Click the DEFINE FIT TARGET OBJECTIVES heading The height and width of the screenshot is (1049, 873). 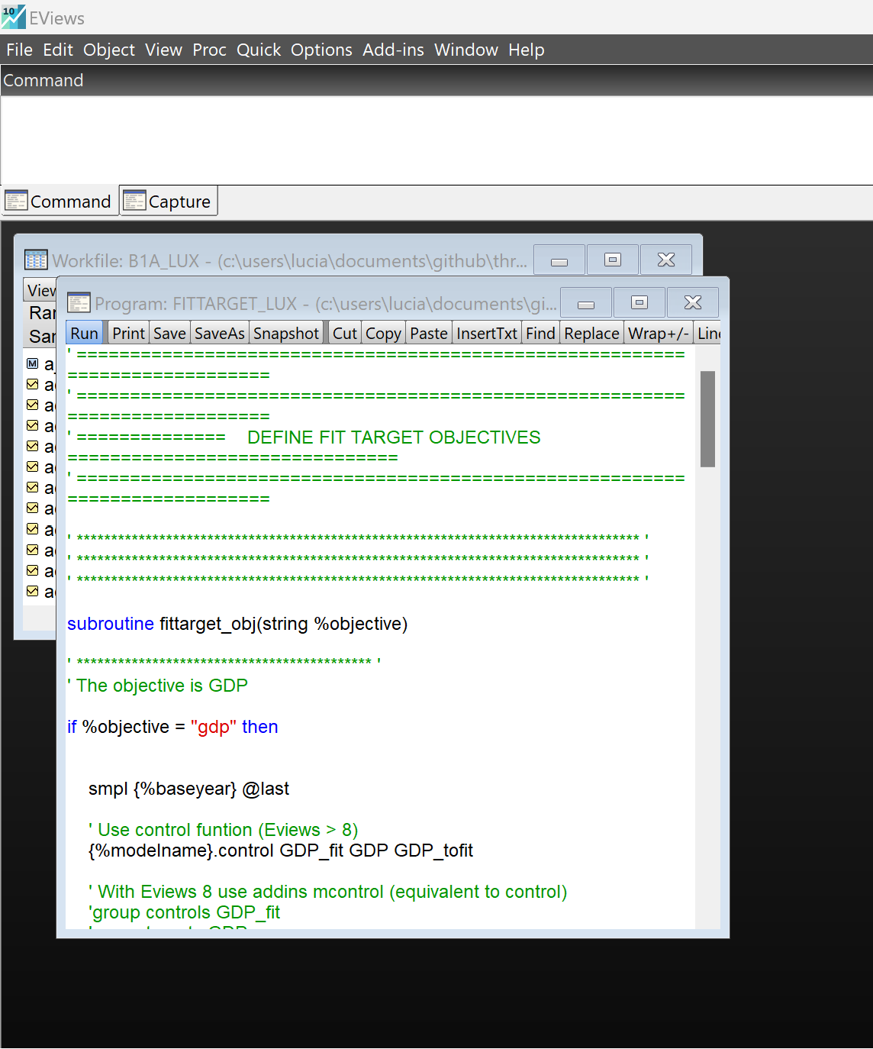point(394,437)
